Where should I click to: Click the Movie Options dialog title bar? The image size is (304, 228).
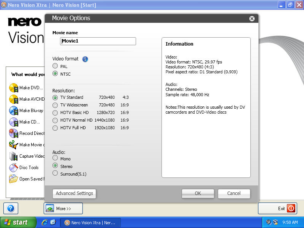tap(151, 18)
